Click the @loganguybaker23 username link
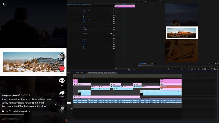This screenshot has height=123, width=219. click(12, 95)
